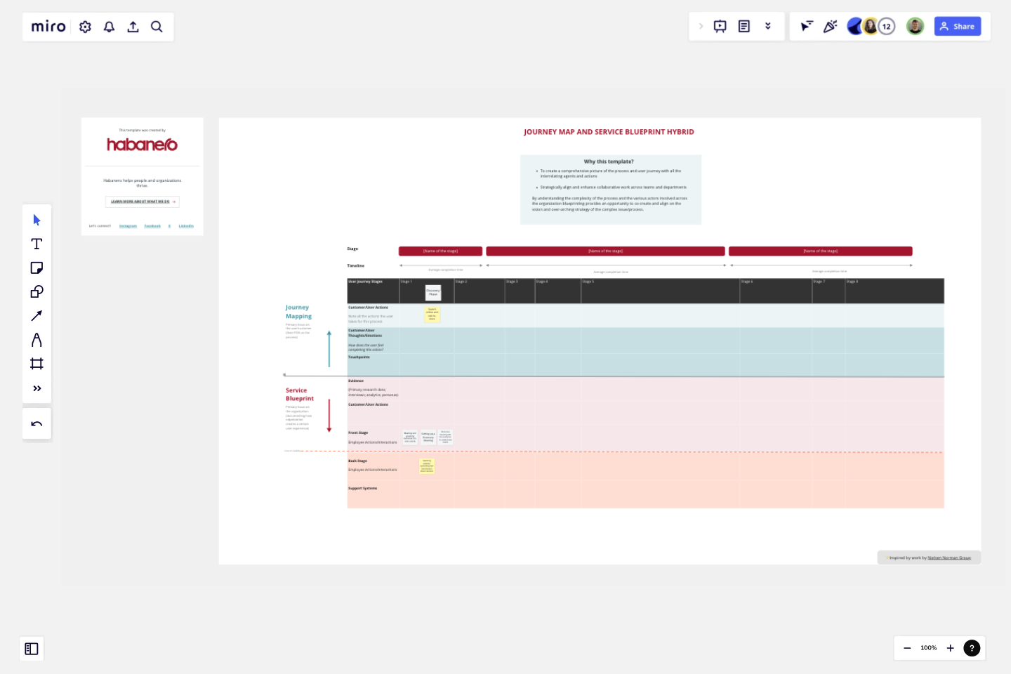Select the Frames tool
This screenshot has width=1011, height=674.
[37, 363]
